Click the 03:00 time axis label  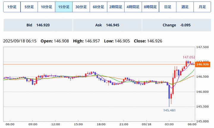click(x=169, y=124)
